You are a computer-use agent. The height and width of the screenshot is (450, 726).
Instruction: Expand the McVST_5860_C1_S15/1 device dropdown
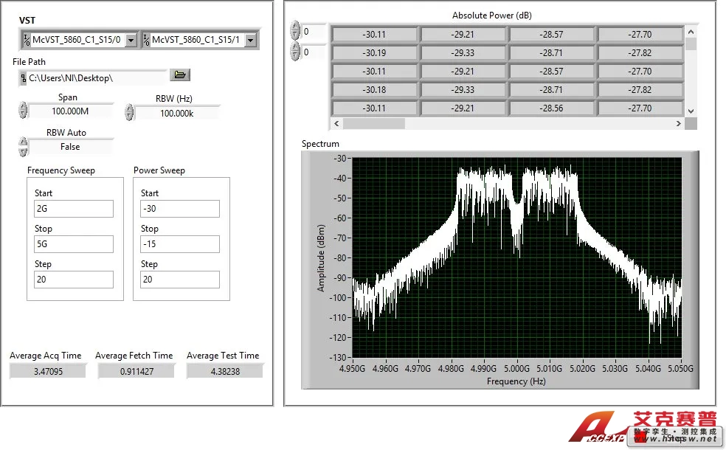[251, 40]
